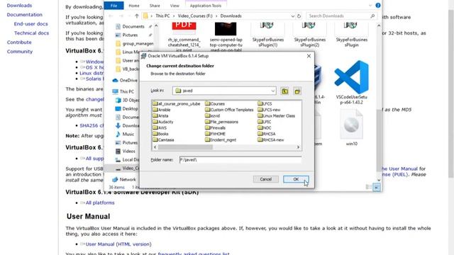Select This PC in Explorer navigation pane
454x255 pixels.
[123, 91]
